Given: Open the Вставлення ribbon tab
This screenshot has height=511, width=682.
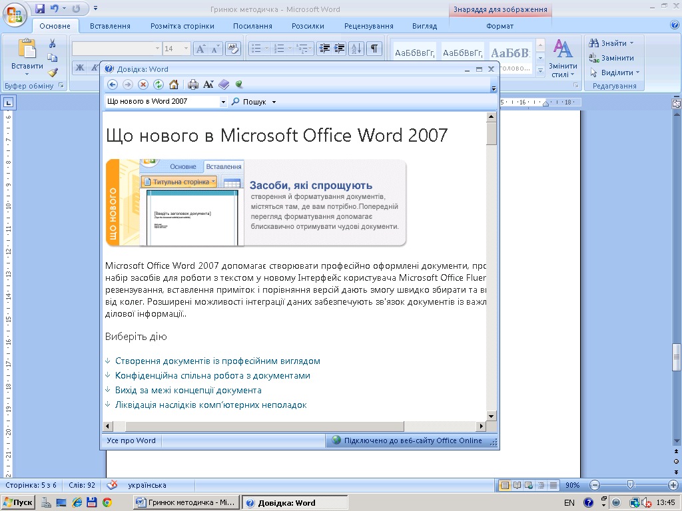Looking at the screenshot, I should pos(110,26).
